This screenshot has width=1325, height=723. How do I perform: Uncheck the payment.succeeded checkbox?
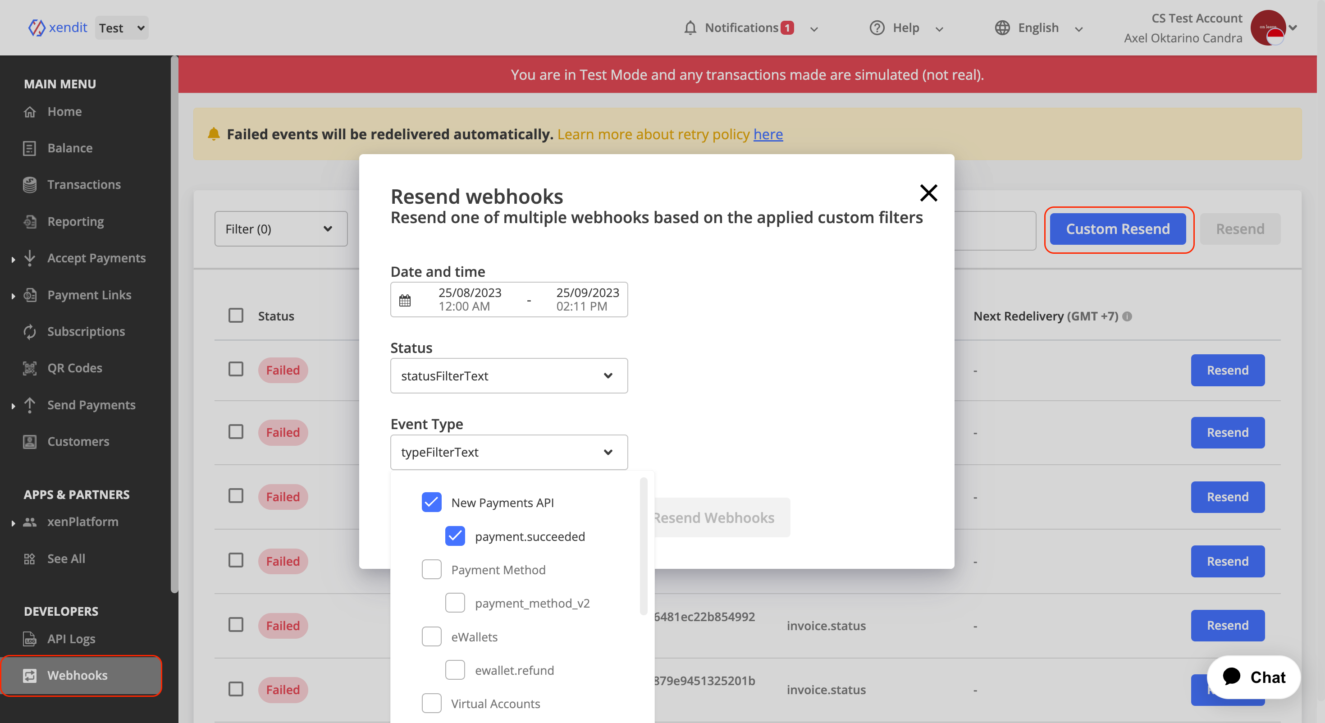point(455,536)
